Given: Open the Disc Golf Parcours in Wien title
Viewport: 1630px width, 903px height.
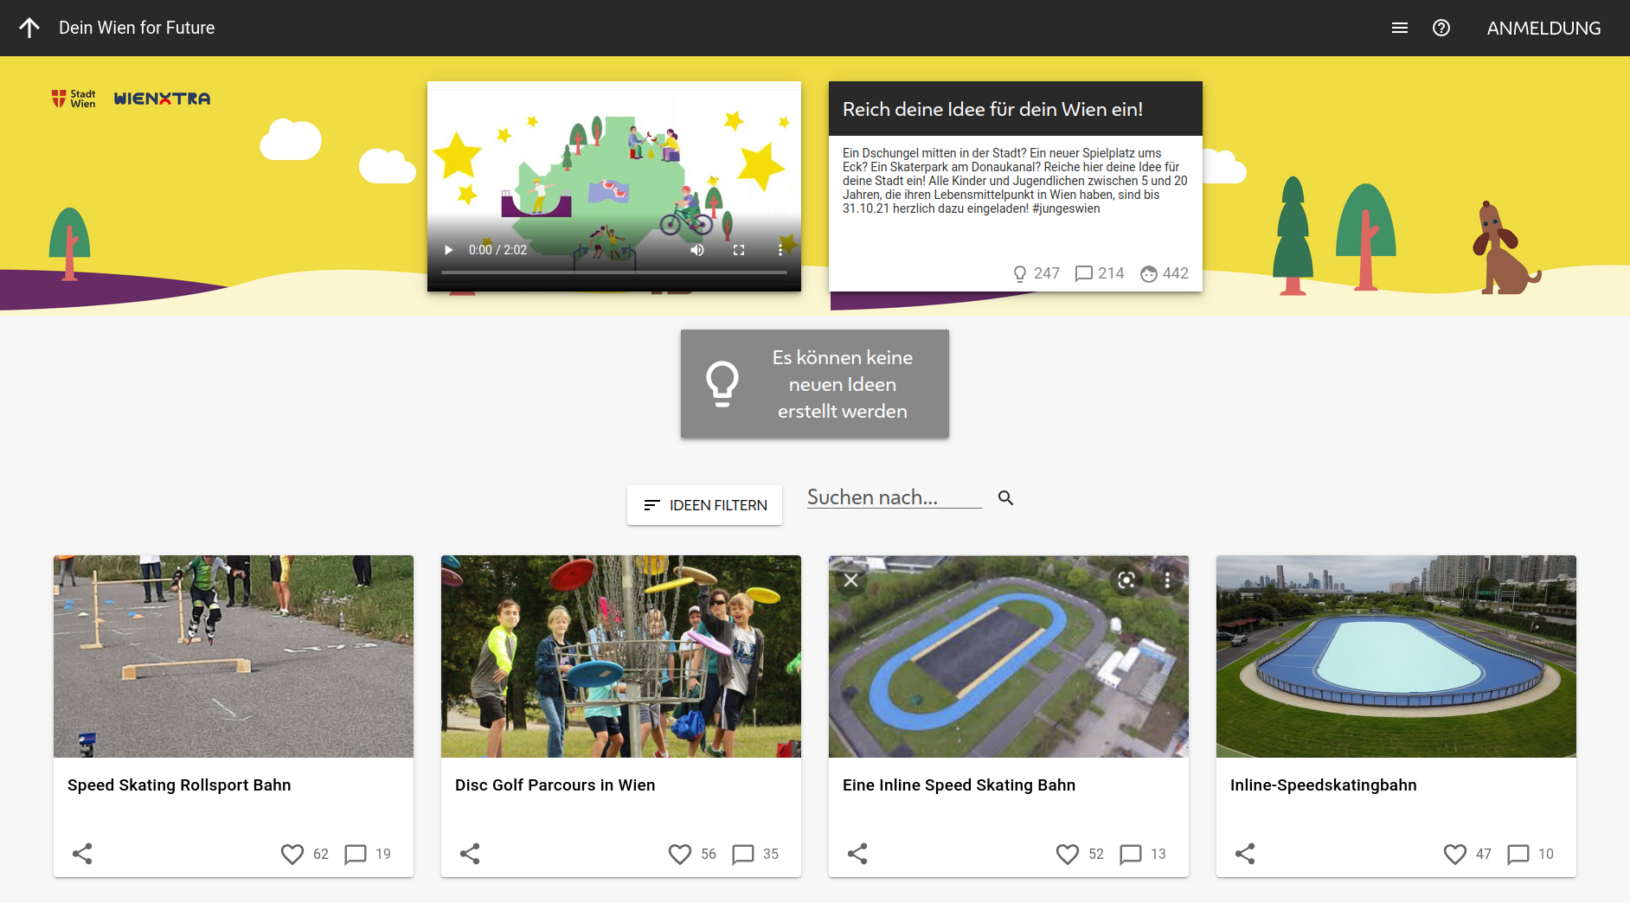Looking at the screenshot, I should coord(555,785).
